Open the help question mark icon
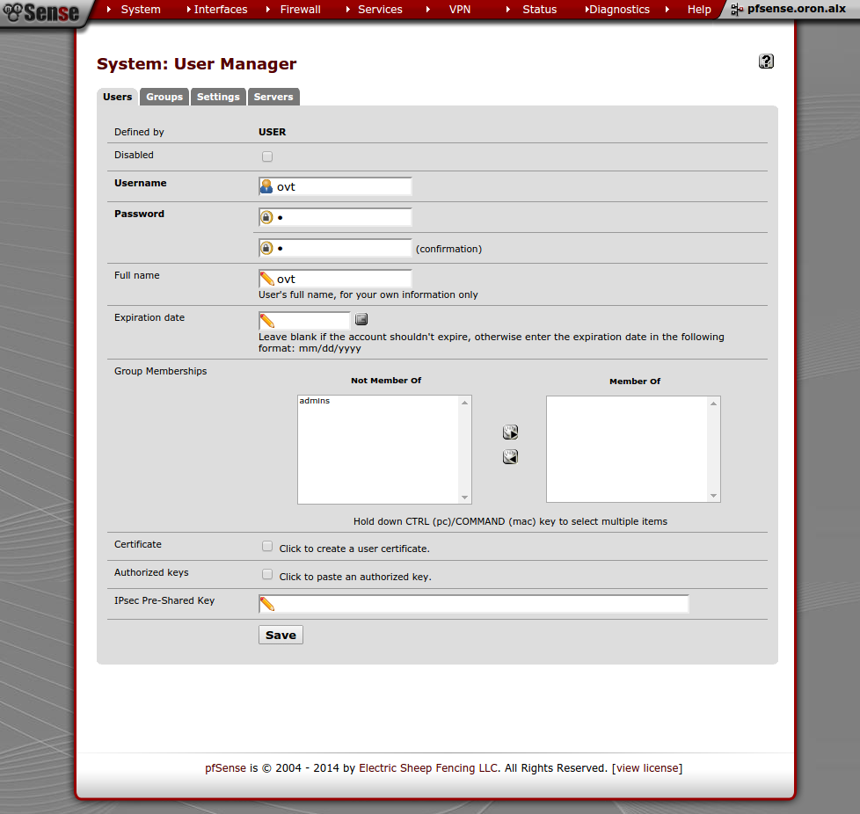The height and width of the screenshot is (814, 860). coord(766,62)
